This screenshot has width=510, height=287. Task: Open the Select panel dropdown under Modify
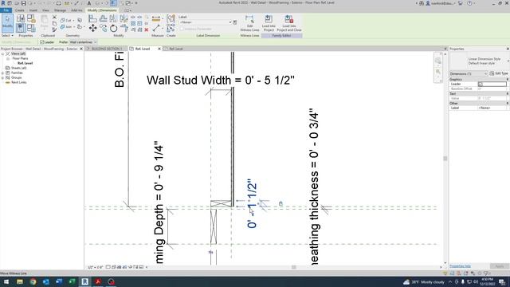(x=7, y=35)
